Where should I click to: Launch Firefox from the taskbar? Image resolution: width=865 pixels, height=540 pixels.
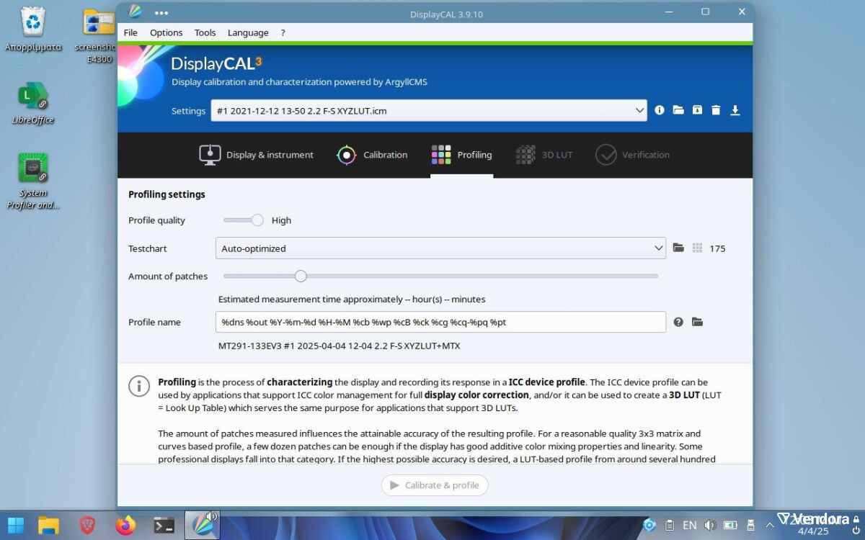click(x=125, y=525)
